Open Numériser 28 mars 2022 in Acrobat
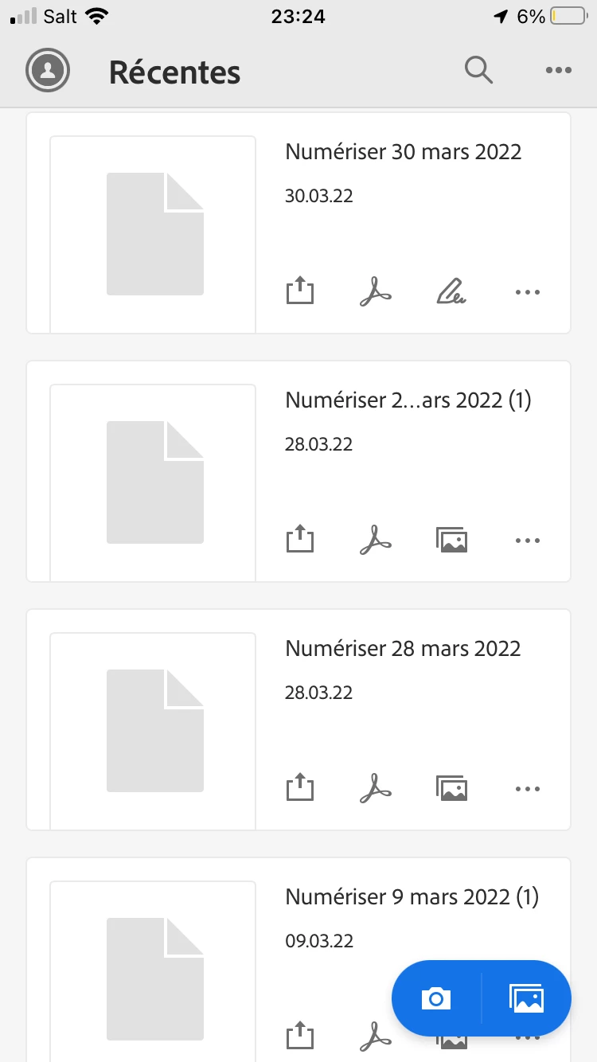 (375, 789)
